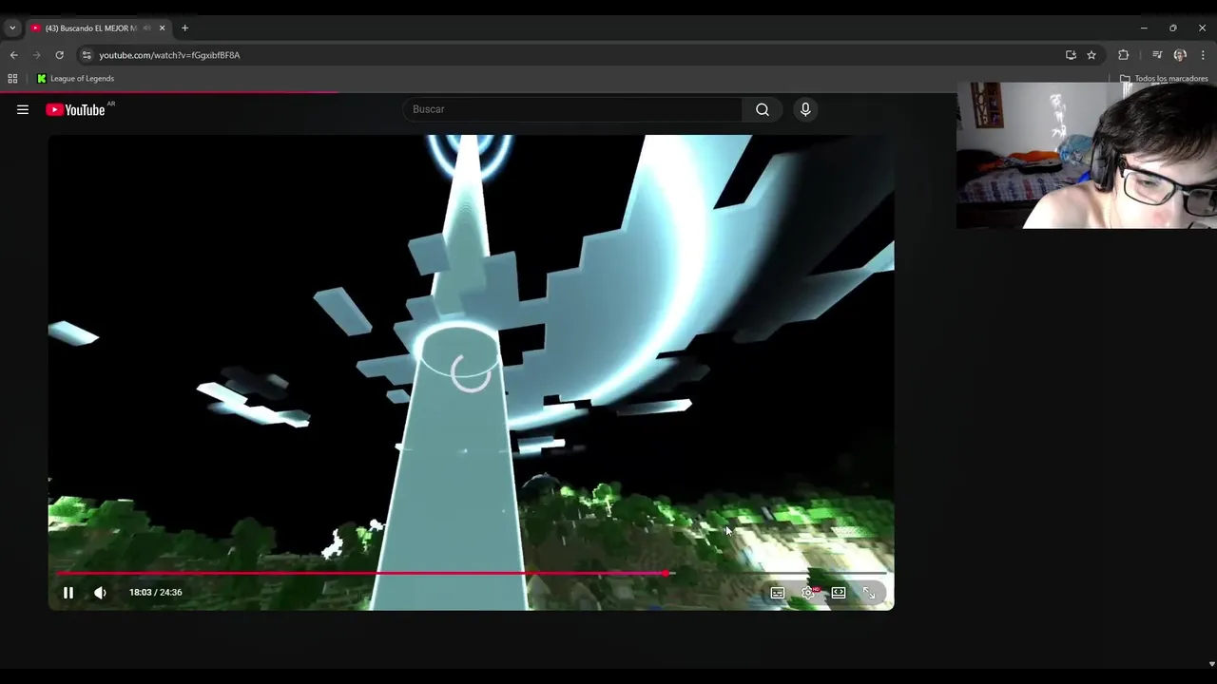Screen dimensions: 1217x684
Task: Click the YouTube search magnifier button
Action: (763, 109)
